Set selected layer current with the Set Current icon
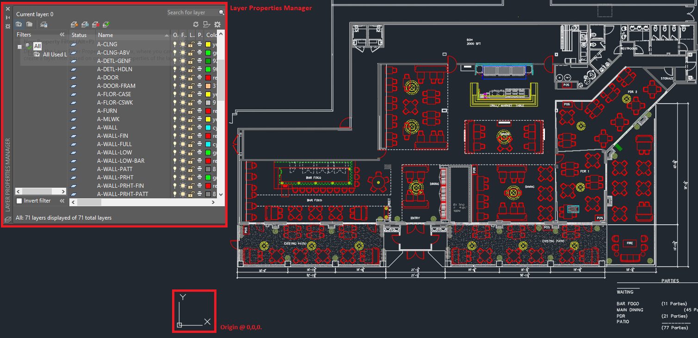 click(x=105, y=24)
